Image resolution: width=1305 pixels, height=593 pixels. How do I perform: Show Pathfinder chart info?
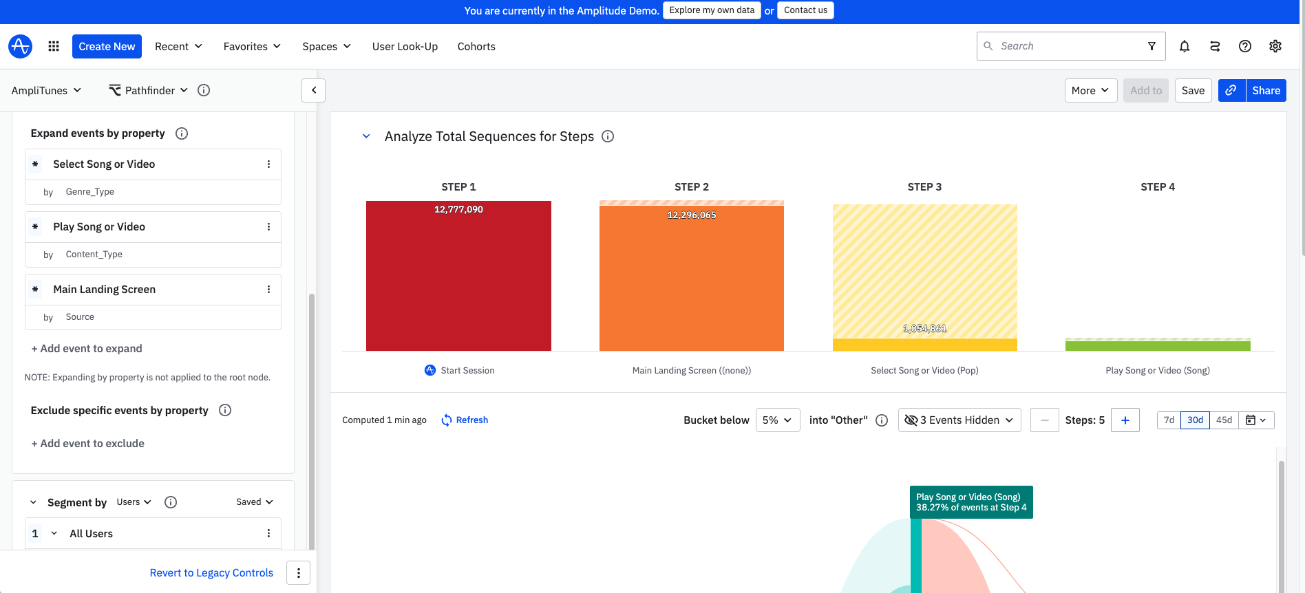204,90
